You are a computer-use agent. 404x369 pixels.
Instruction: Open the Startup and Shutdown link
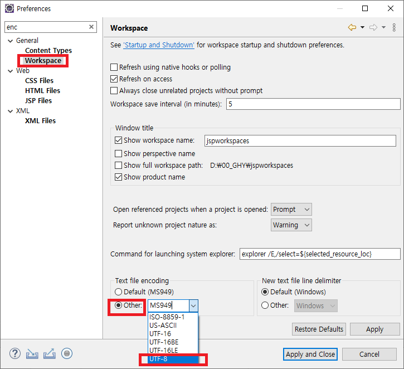click(159, 45)
